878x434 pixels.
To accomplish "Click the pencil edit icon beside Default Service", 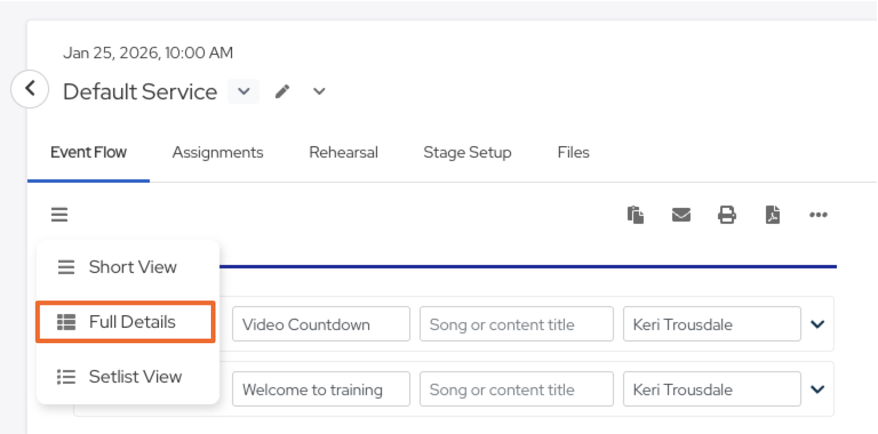I will coord(282,91).
